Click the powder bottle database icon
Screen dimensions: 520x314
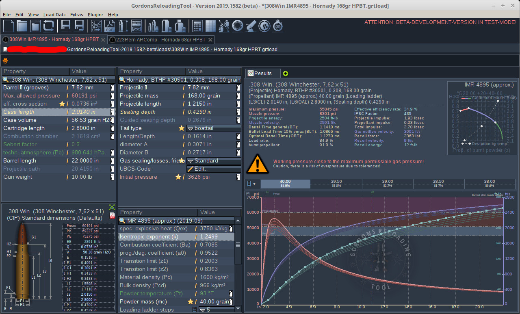point(180,26)
